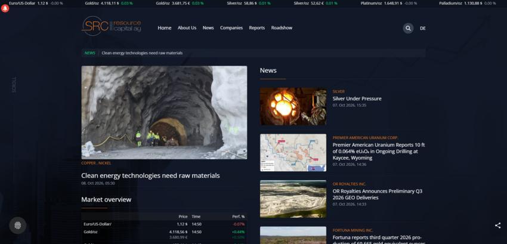This screenshot has width=507, height=244.
Task: Click the news bar headline about clean energy
Action: 142,53
